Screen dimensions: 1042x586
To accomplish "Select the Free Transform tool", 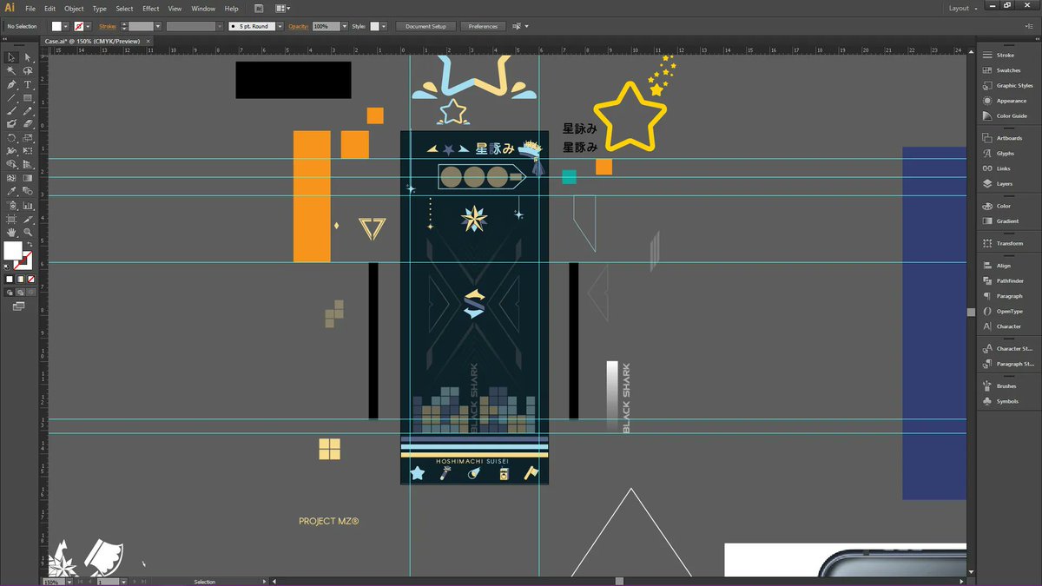I will click(x=28, y=151).
